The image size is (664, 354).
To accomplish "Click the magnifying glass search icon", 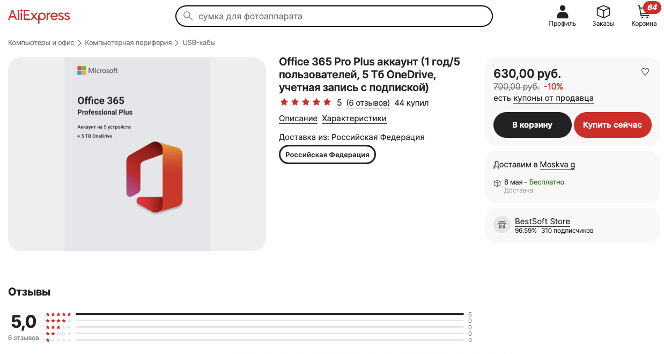I will tap(188, 16).
